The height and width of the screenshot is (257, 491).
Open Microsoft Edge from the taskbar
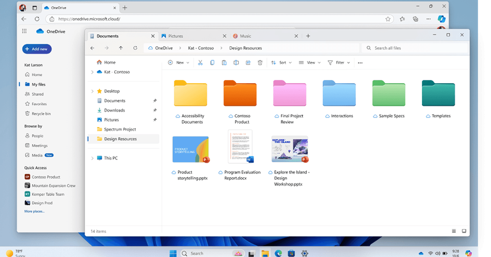pos(278,253)
